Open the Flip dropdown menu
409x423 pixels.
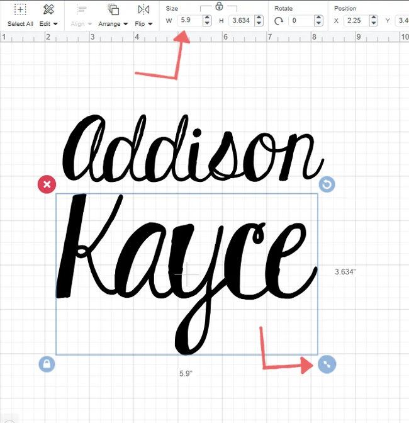click(x=143, y=24)
